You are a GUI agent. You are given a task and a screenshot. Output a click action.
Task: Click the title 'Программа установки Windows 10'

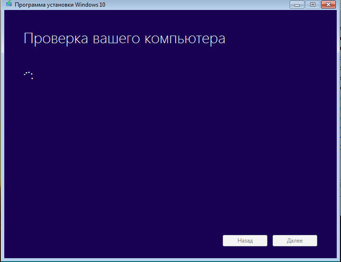(x=60, y=5)
